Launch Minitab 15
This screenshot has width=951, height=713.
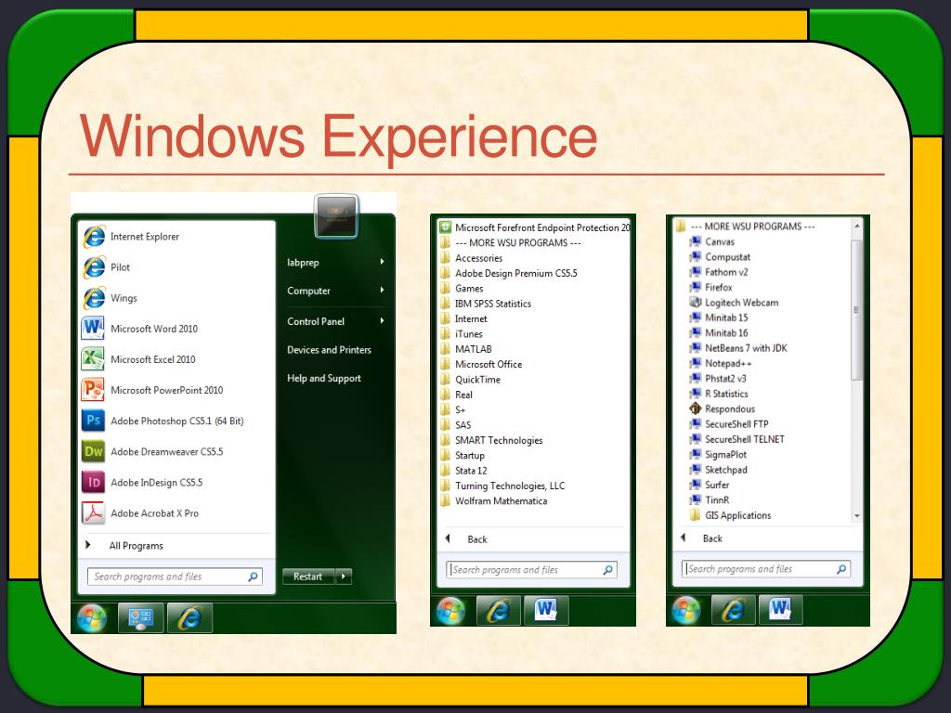(719, 318)
